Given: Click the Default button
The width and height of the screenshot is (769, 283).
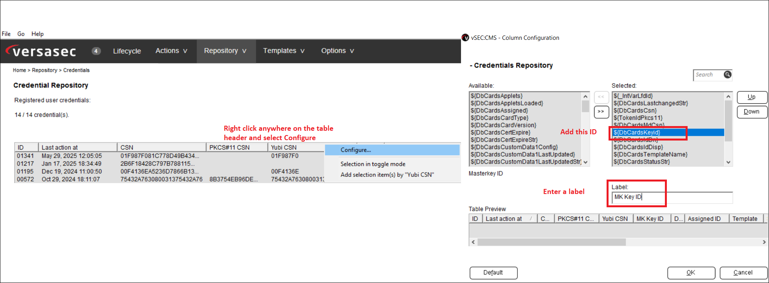Looking at the screenshot, I should point(493,272).
